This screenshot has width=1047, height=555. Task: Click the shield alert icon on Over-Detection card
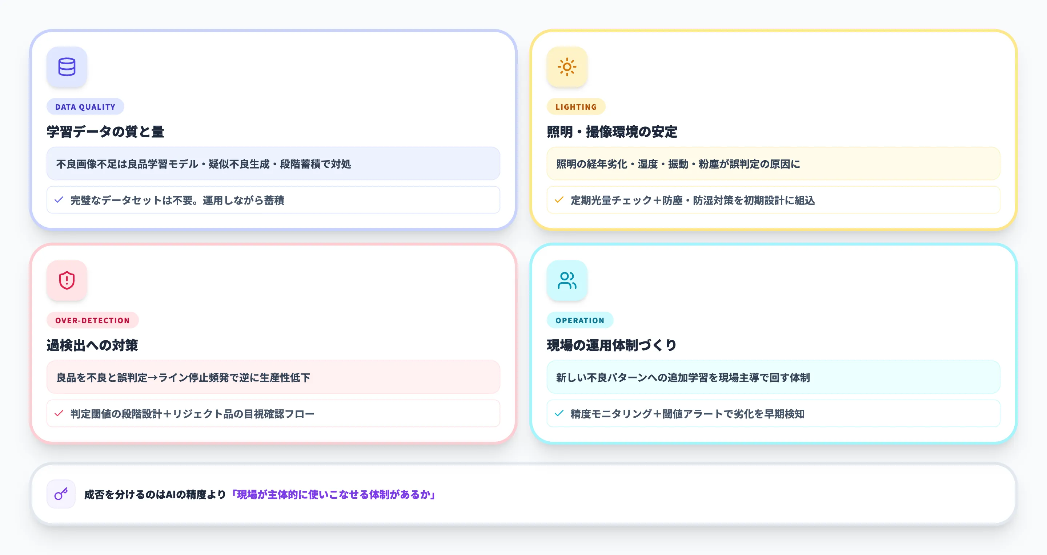pyautogui.click(x=66, y=280)
